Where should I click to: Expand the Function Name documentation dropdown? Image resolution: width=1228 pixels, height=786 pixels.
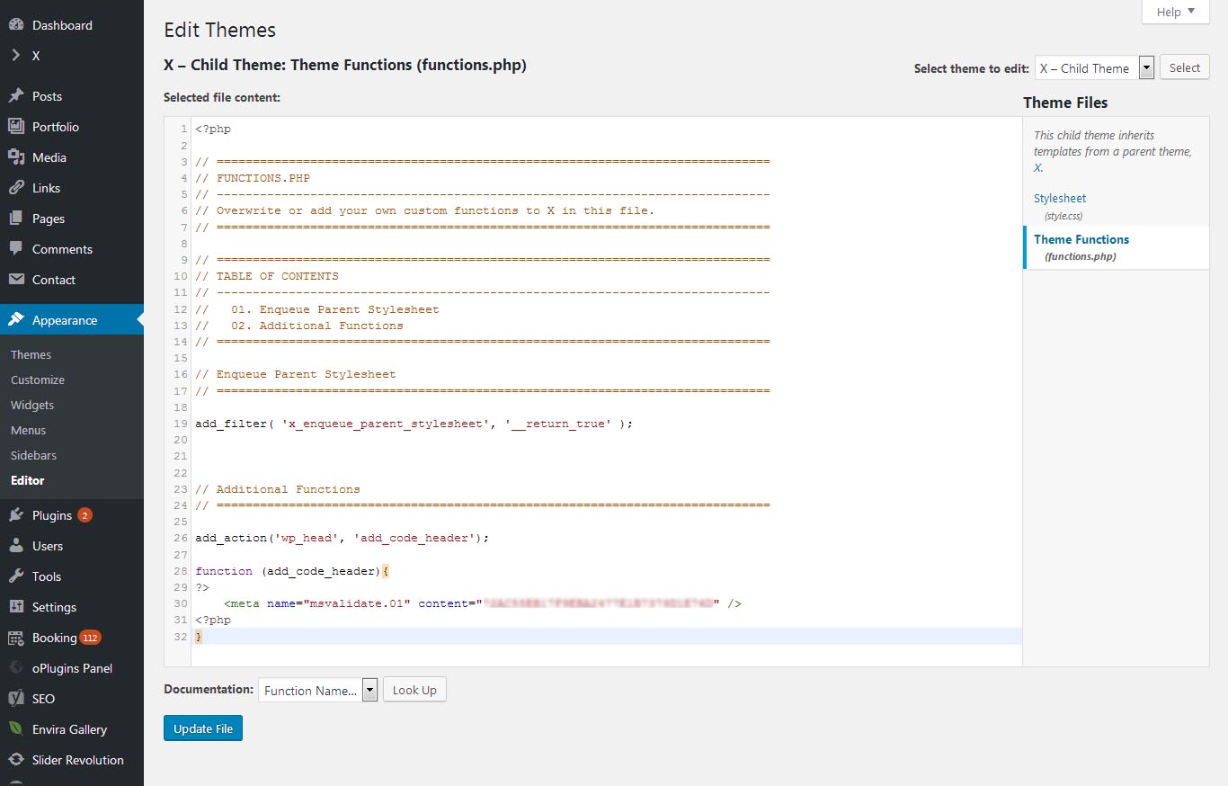click(317, 691)
